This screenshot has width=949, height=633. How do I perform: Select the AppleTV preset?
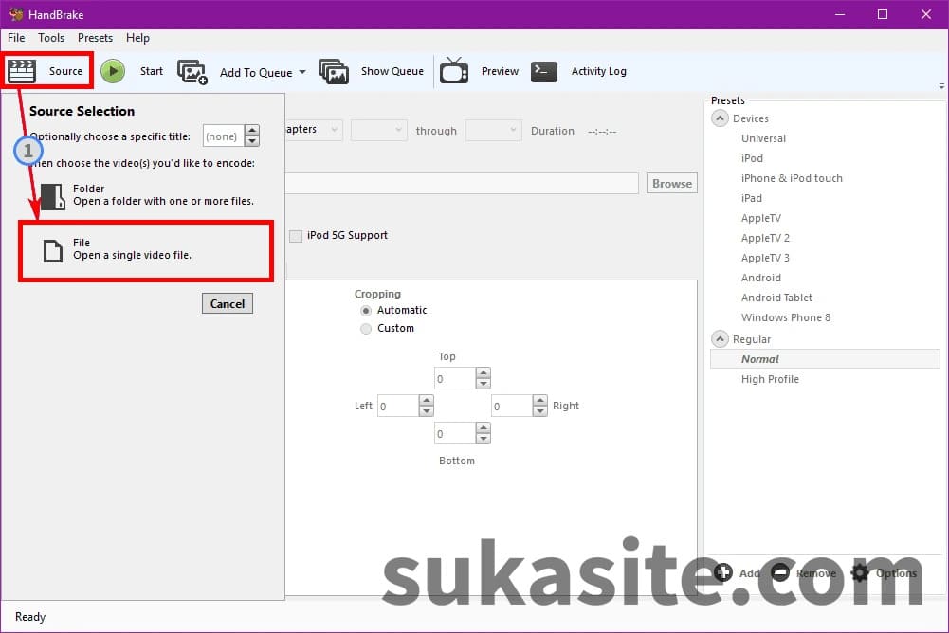(760, 219)
